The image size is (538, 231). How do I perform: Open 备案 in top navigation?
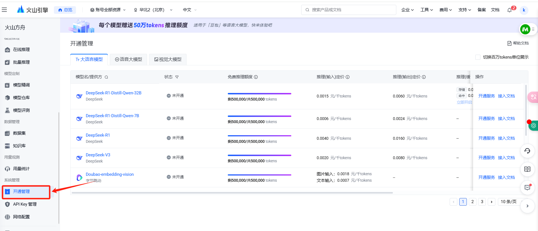point(482,10)
